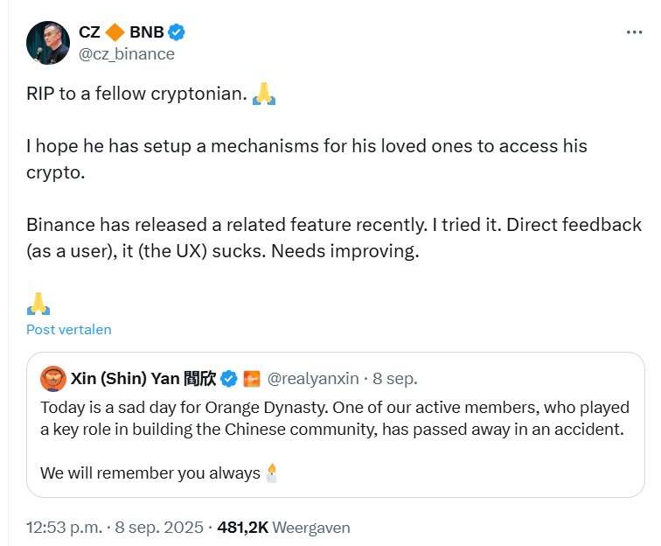Click the praying hands emoji after 'cryptonian'
661x546 pixels.
(264, 94)
